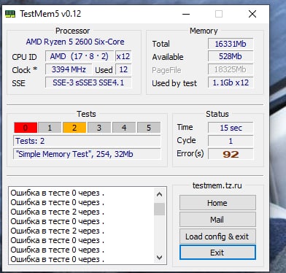Select the test 1 box
The width and height of the screenshot is (286, 273).
click(50, 128)
